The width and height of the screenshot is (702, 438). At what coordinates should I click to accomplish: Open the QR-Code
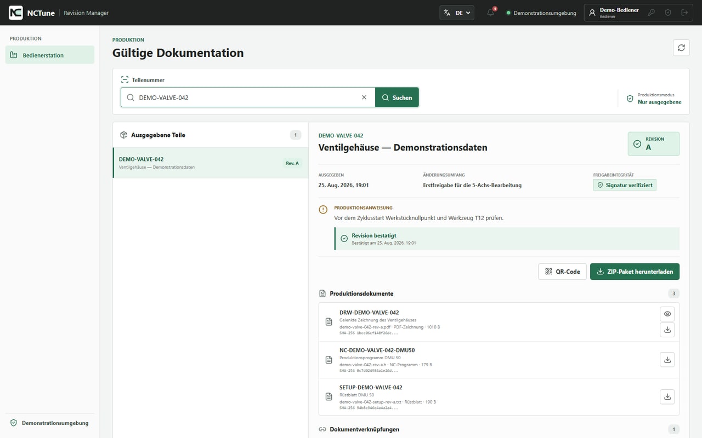[563, 272]
